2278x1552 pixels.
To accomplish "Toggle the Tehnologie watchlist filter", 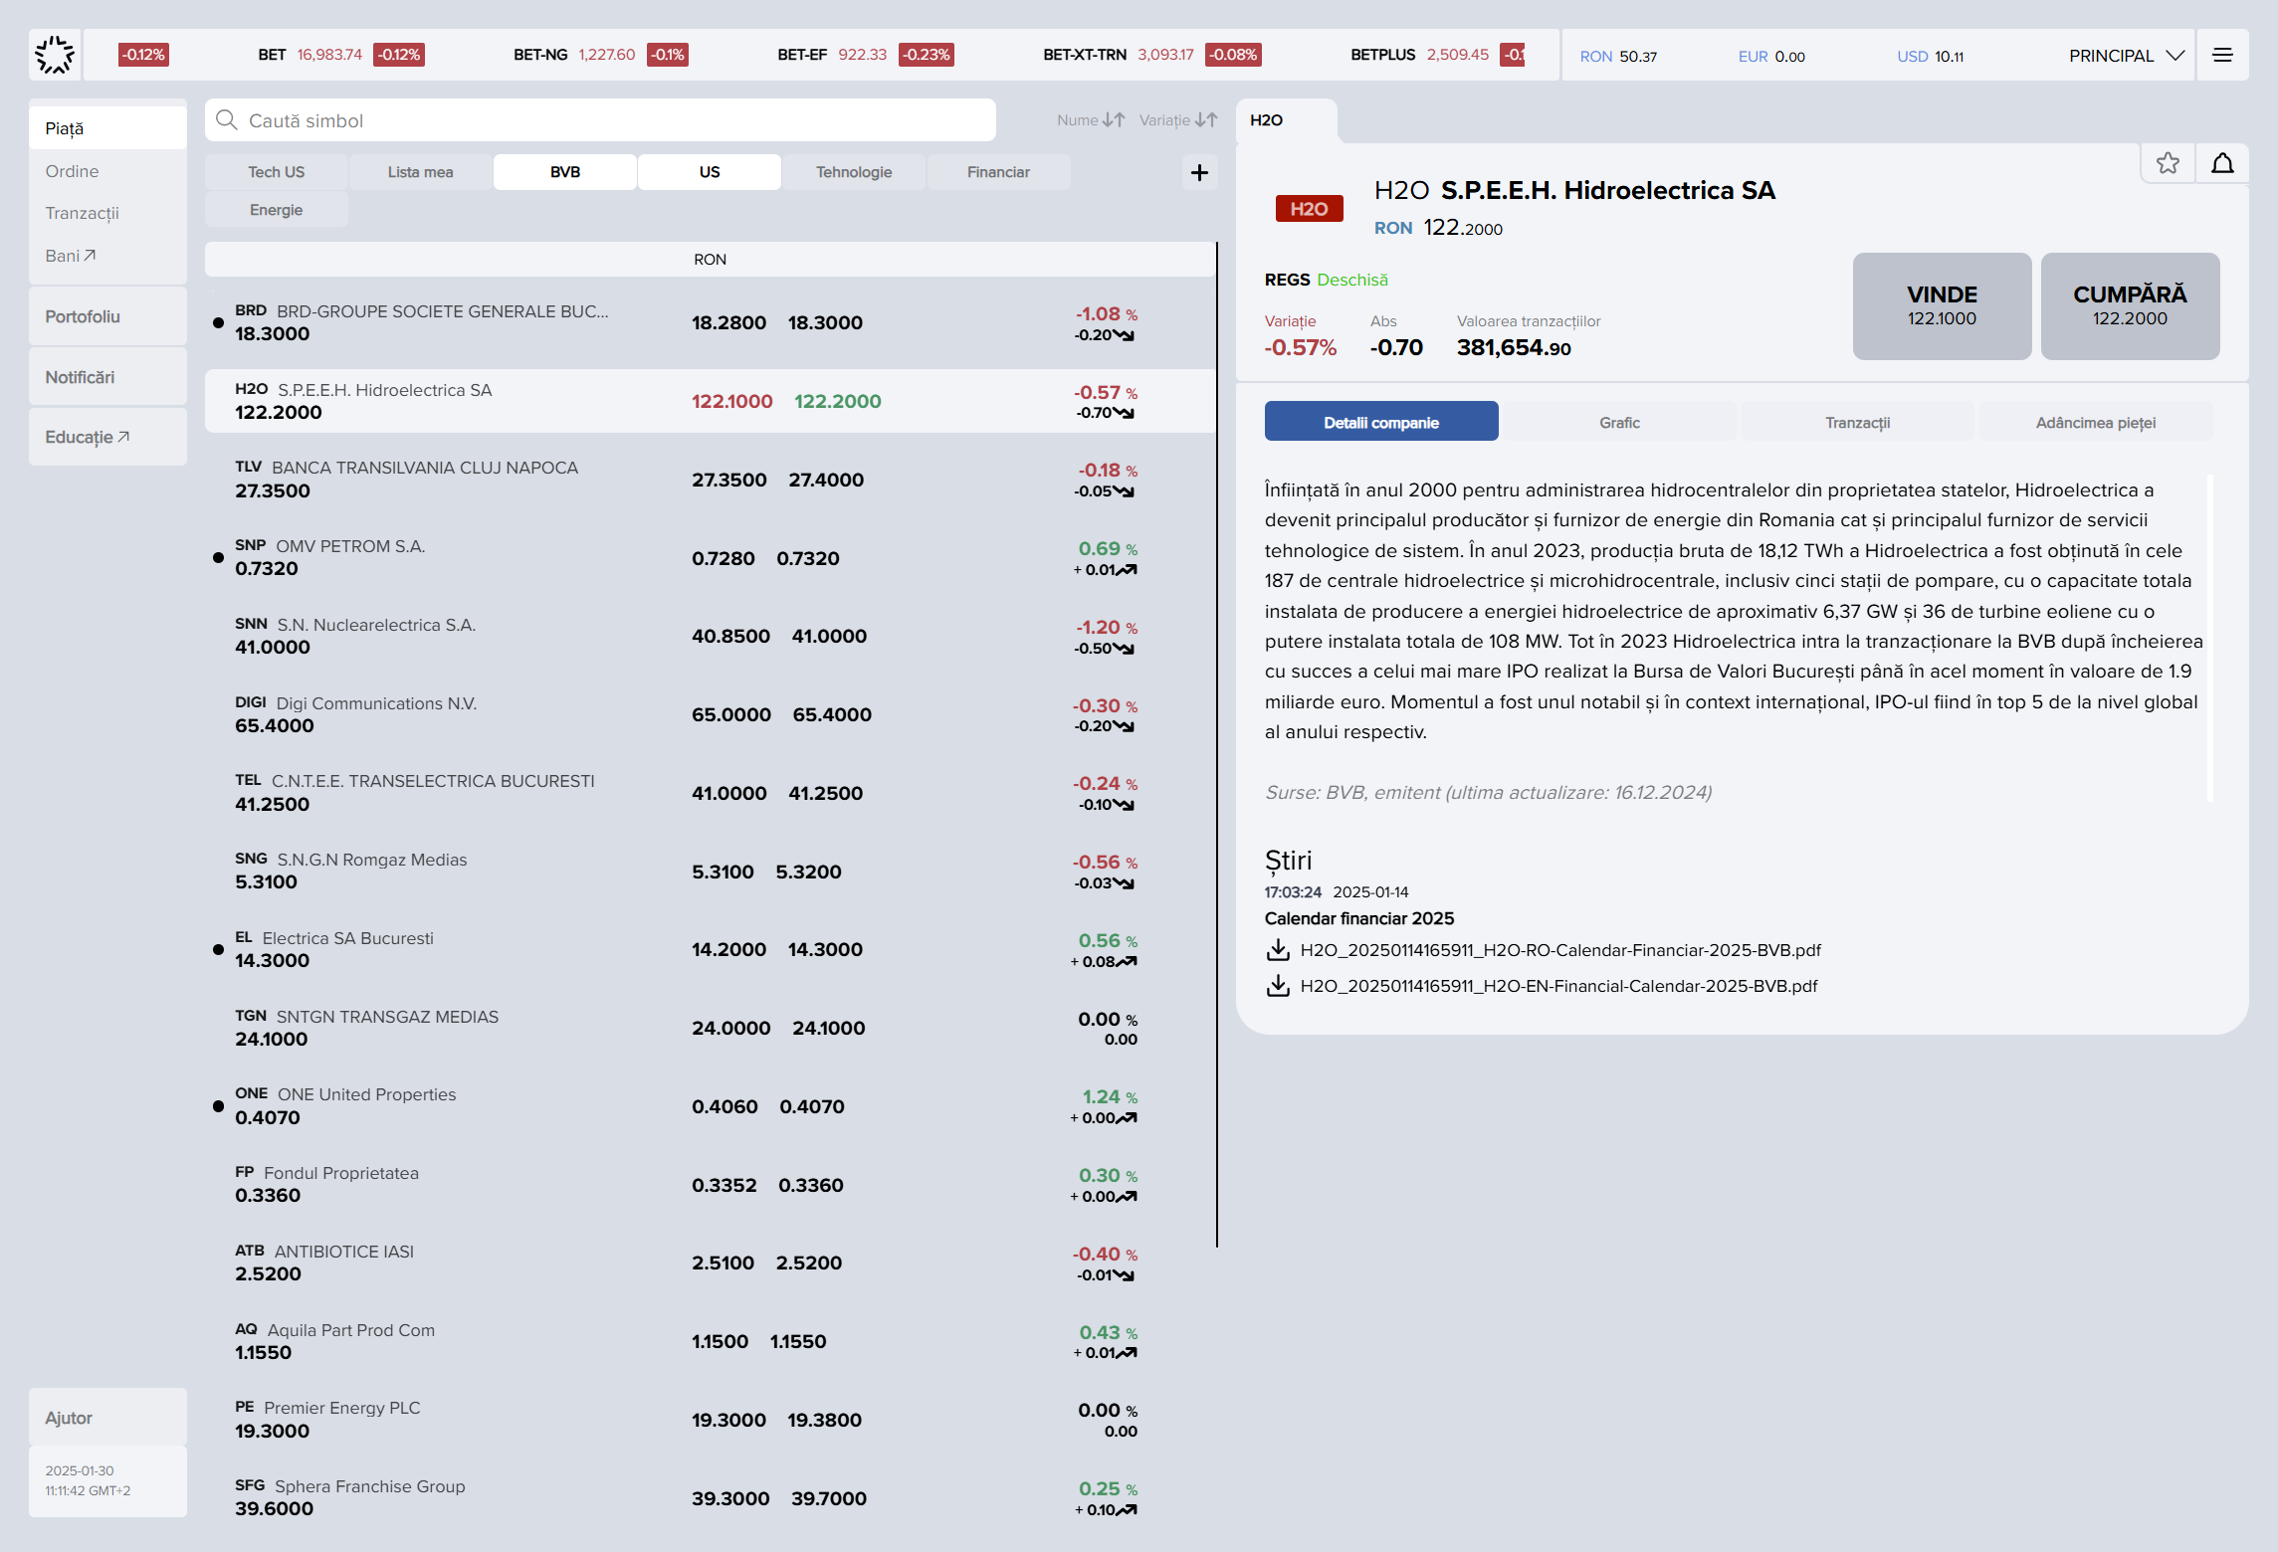I will [x=854, y=172].
